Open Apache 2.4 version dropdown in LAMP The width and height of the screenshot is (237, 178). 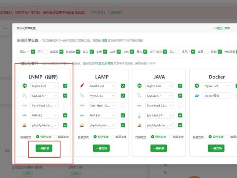(x=102, y=86)
